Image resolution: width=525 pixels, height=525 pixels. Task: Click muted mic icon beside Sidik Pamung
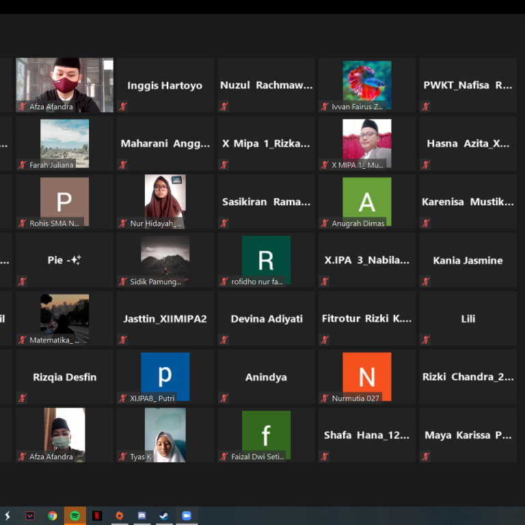point(123,282)
